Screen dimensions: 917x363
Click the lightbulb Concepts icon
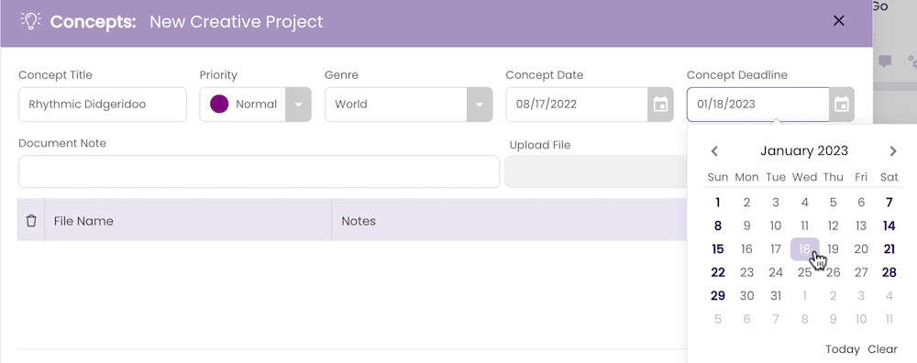[x=30, y=21]
